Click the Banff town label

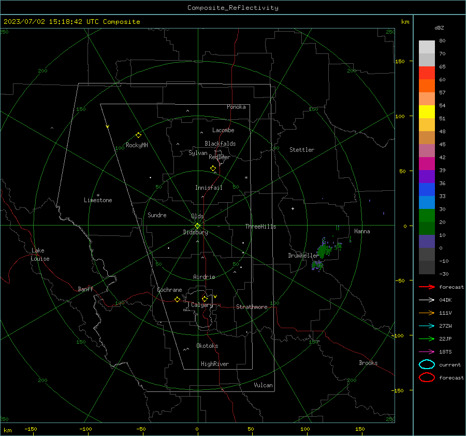click(x=85, y=289)
